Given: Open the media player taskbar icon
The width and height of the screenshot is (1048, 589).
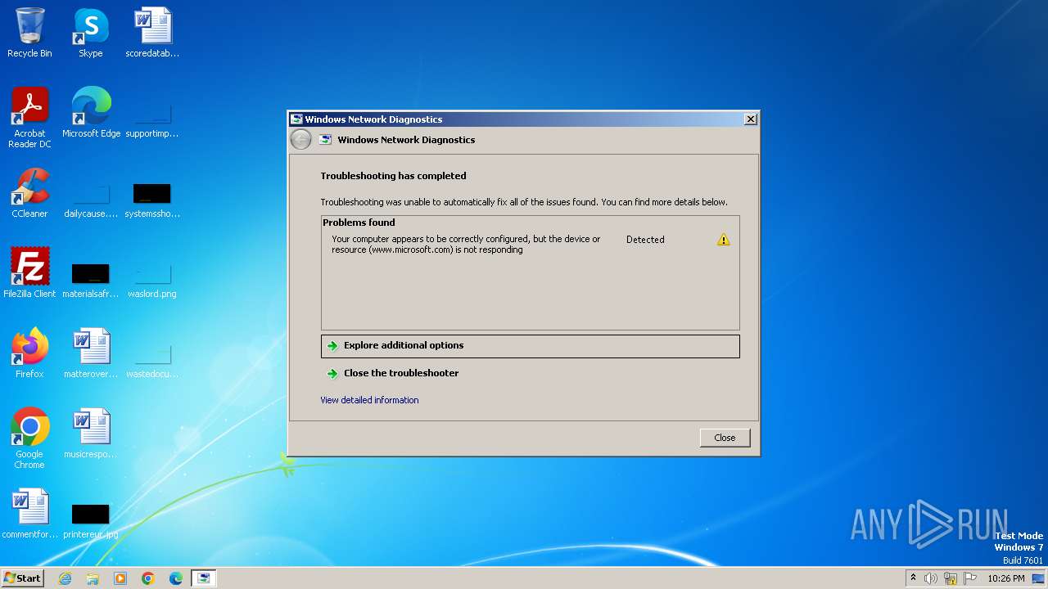Looking at the screenshot, I should 120,578.
